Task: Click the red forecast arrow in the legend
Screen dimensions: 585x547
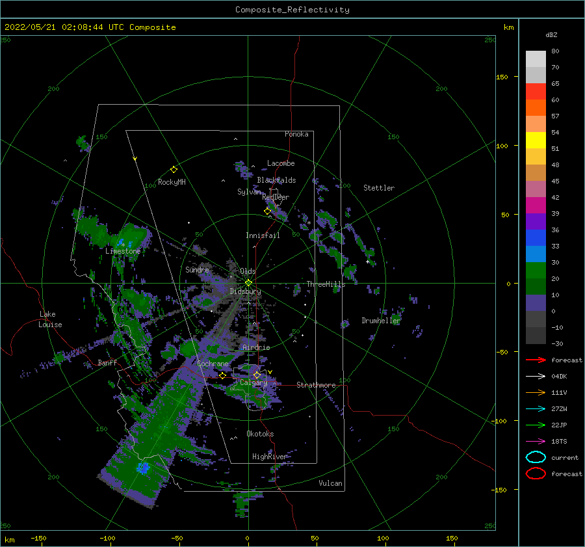Action: (x=536, y=360)
